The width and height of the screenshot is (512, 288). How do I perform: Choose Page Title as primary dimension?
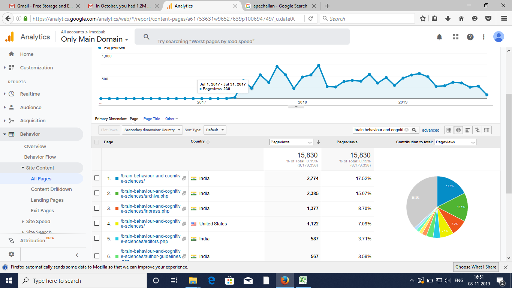pos(152,118)
